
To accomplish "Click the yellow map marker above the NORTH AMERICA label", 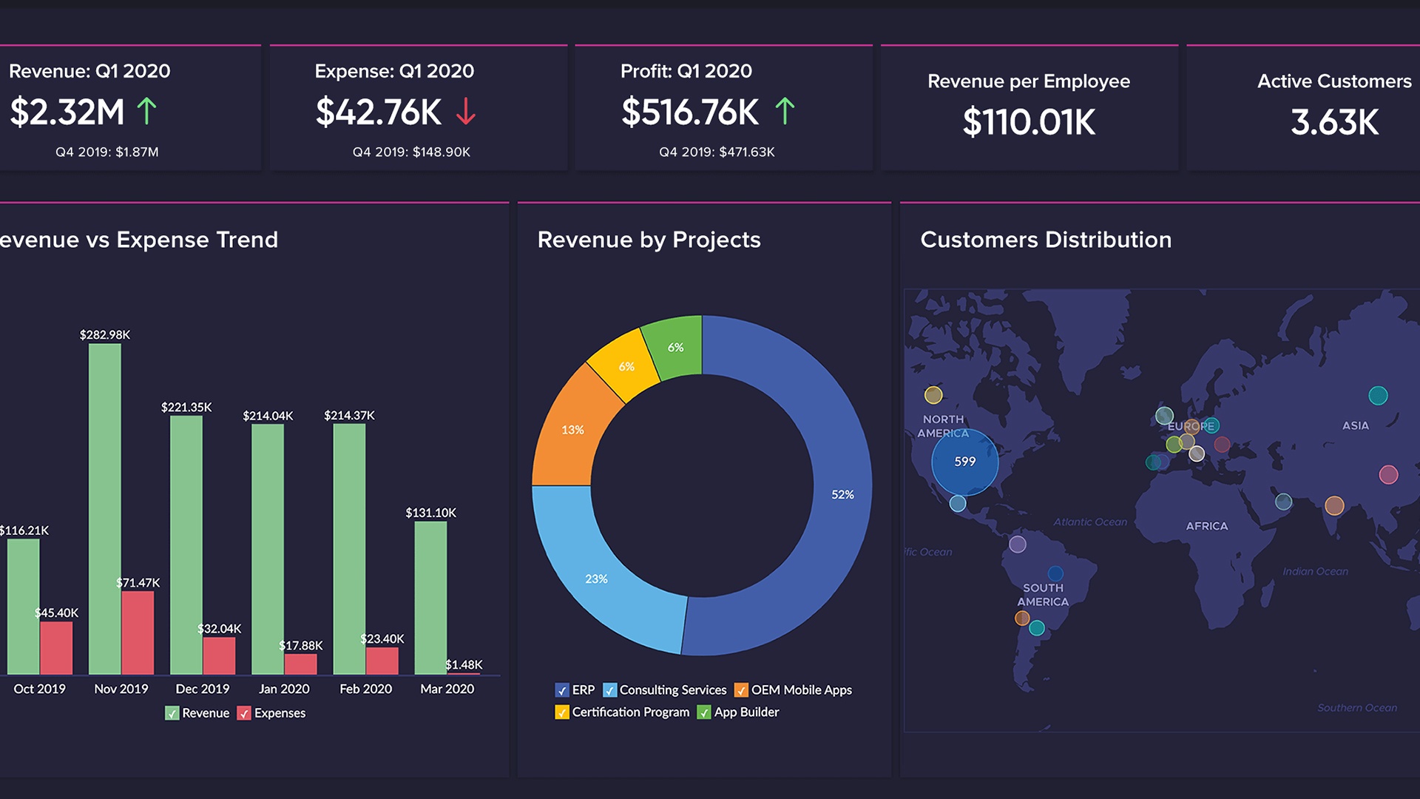I will pyautogui.click(x=933, y=395).
